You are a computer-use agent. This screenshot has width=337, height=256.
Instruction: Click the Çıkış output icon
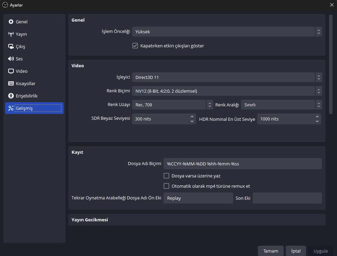click(x=11, y=46)
